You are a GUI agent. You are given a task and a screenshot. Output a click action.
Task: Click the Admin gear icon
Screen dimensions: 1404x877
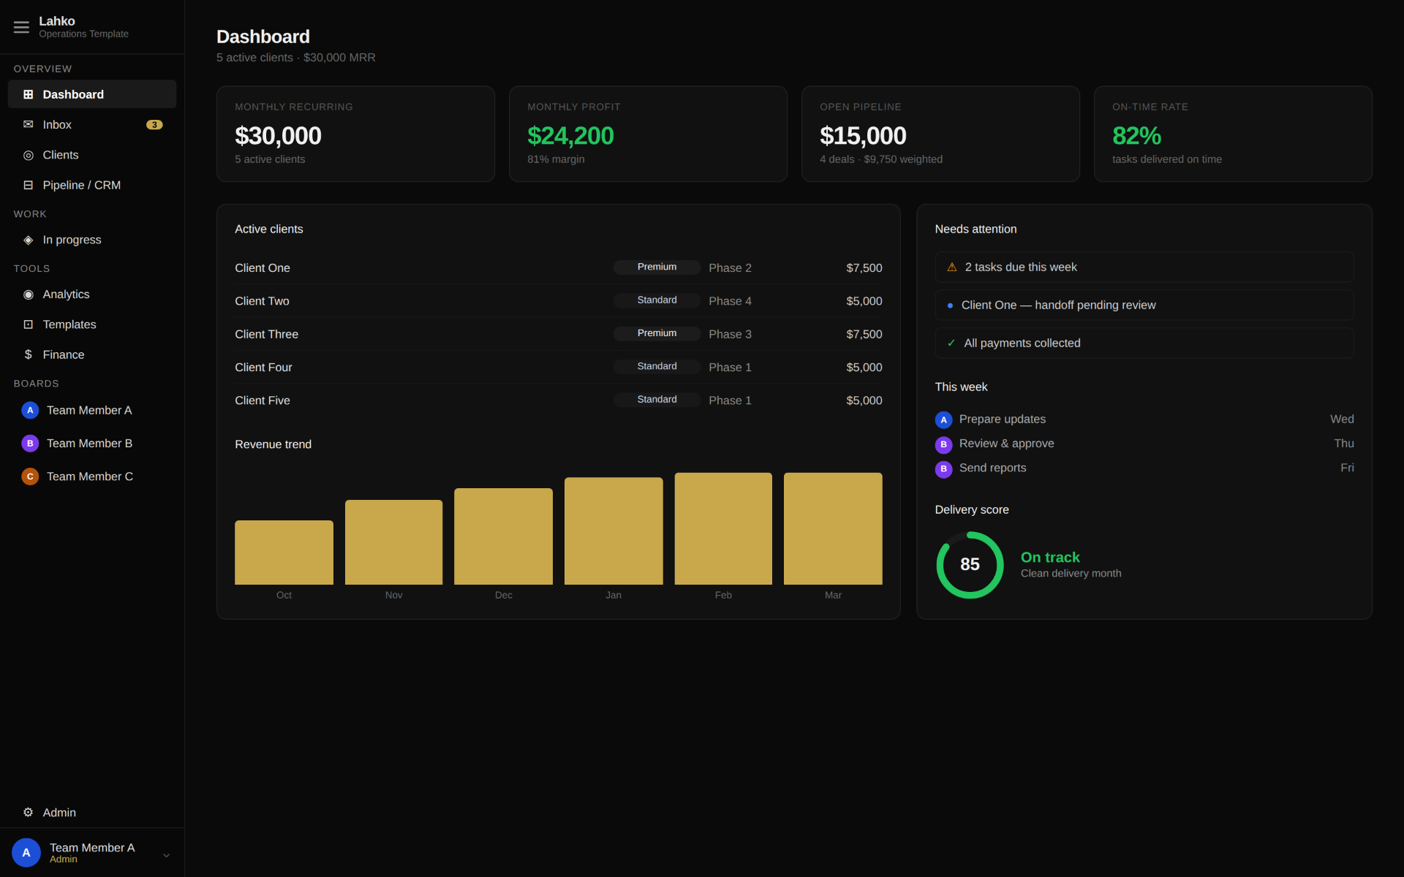click(28, 813)
